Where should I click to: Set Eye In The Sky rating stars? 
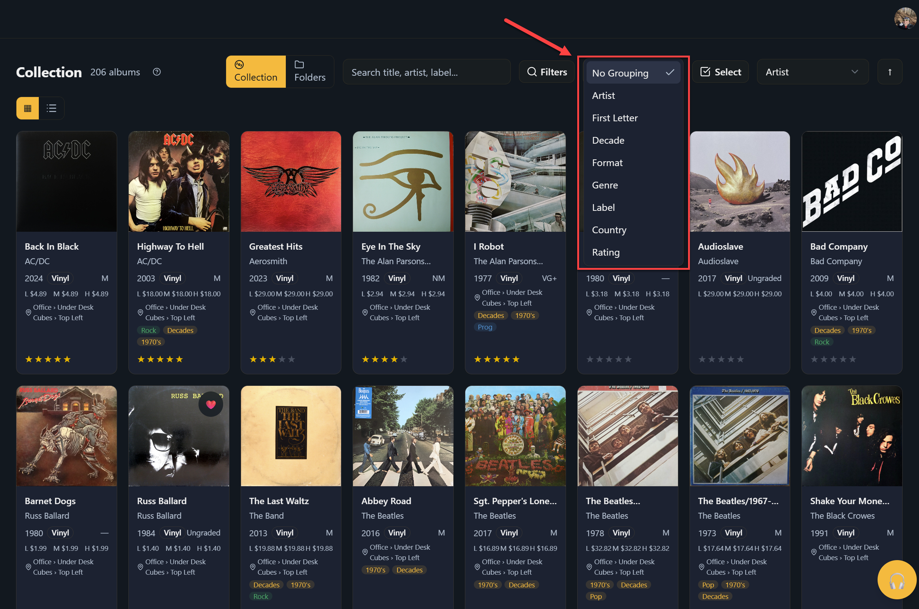point(384,359)
